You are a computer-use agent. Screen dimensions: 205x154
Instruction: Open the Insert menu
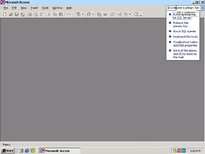[34, 8]
